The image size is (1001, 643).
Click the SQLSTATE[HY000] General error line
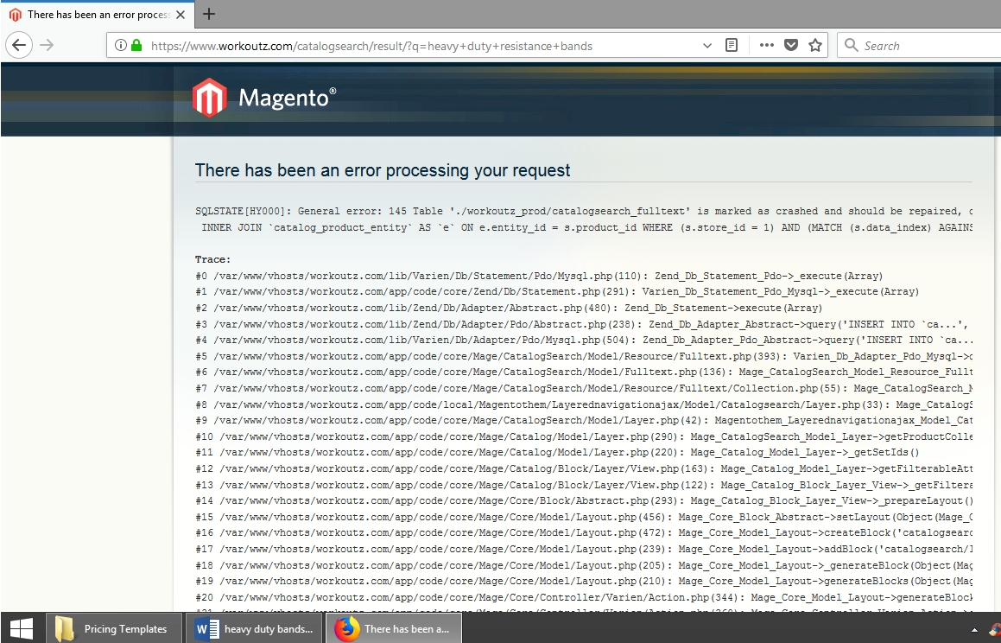pos(584,212)
